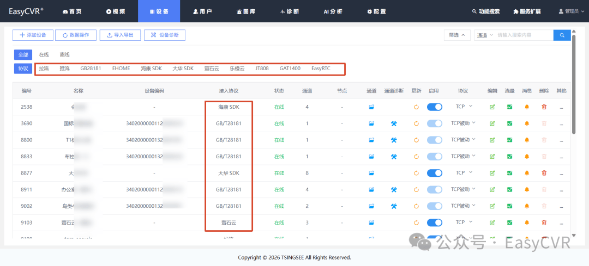Image resolution: width=589 pixels, height=266 pixels.
Task: Open 服务扩展 in the top bar
Action: tap(527, 11)
